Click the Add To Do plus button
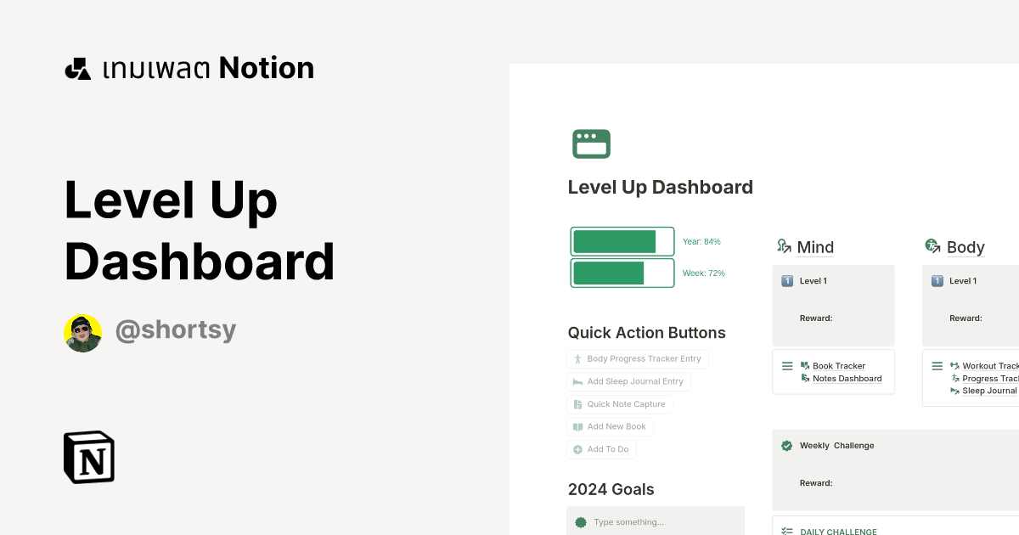 coord(578,449)
